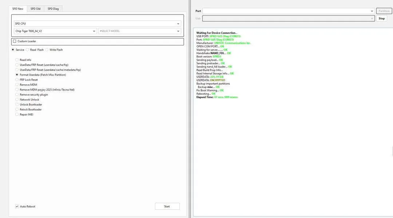Screen dimensions: 393x218
Task: Enable the Custom Loader checkbox
Action: tap(15, 41)
